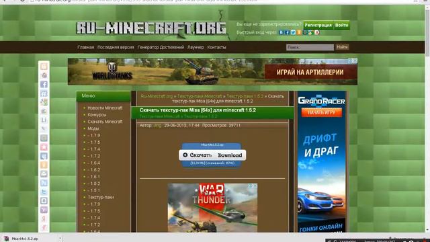The image size is (430, 242).
Task: Click the Войти login button
Action: point(342,26)
